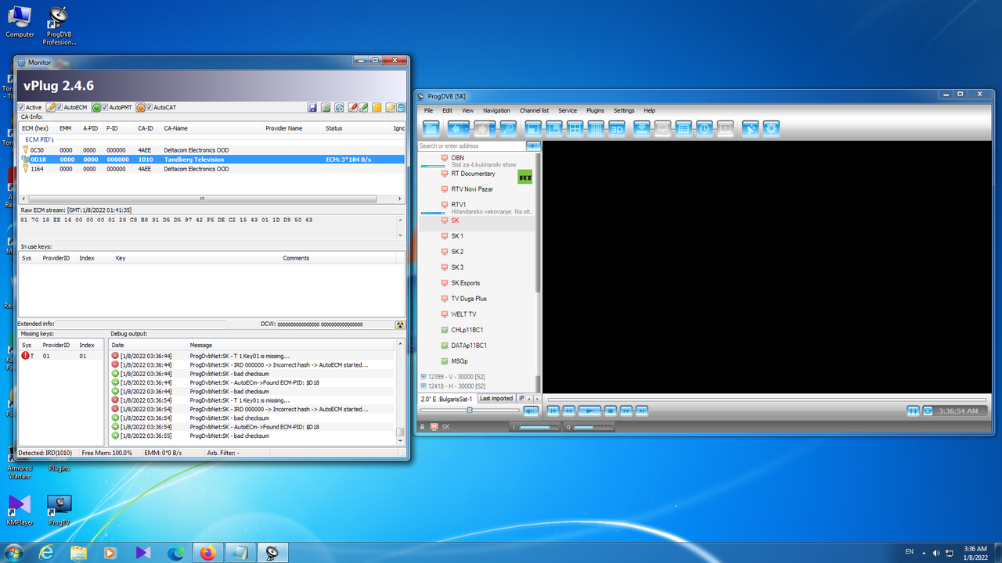Viewport: 1002px width, 563px height.
Task: Open the back arrow dropdown in ProgDVB toolbar
Action: tap(467, 129)
